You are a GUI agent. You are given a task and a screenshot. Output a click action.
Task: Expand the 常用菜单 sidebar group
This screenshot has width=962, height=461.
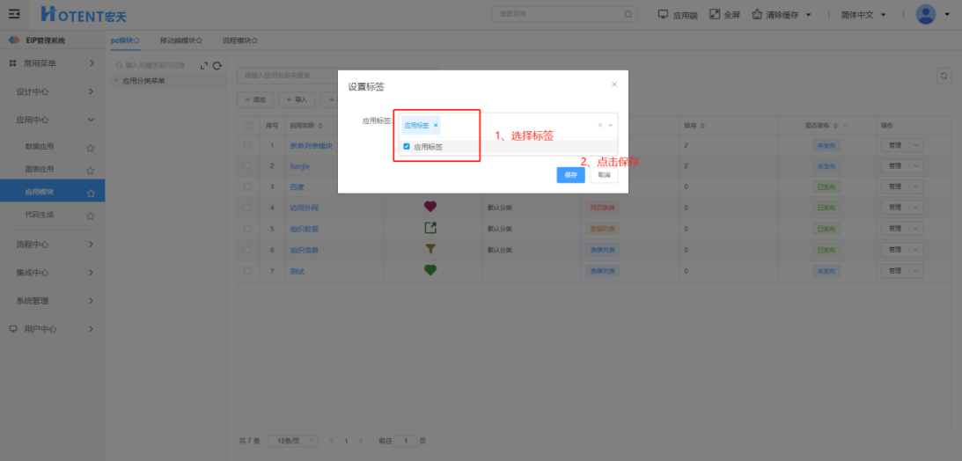[x=50, y=63]
